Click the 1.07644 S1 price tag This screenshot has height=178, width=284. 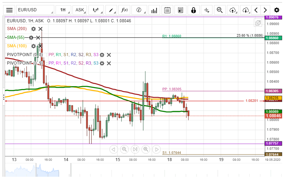(x=273, y=154)
